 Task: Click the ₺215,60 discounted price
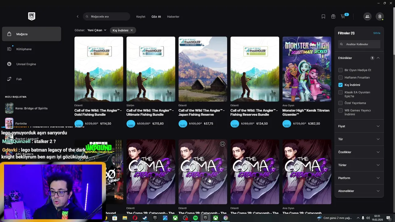pyautogui.click(x=158, y=124)
